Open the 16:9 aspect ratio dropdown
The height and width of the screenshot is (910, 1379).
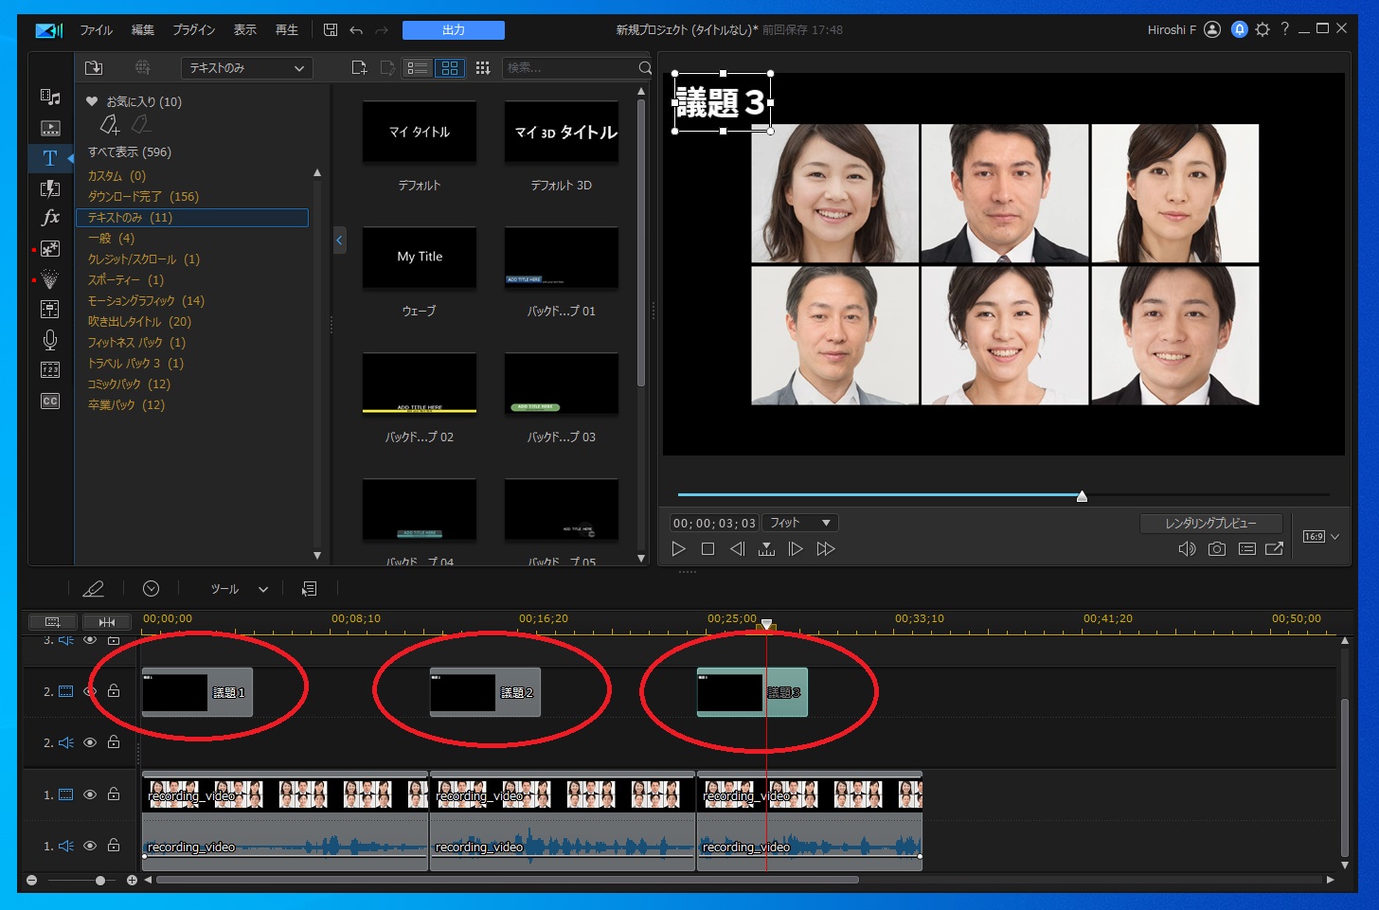tap(1320, 537)
